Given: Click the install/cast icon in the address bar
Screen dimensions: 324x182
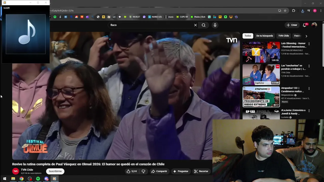Looking at the screenshot, I should coord(279,11).
